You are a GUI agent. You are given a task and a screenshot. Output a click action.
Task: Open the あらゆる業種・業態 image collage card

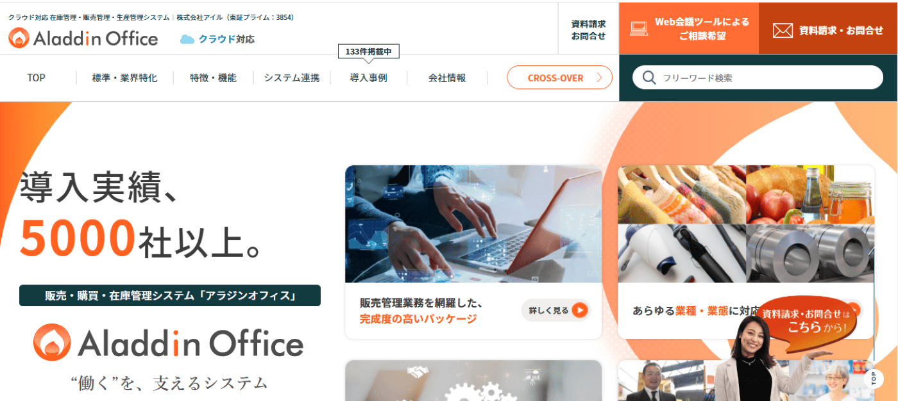tap(746, 252)
